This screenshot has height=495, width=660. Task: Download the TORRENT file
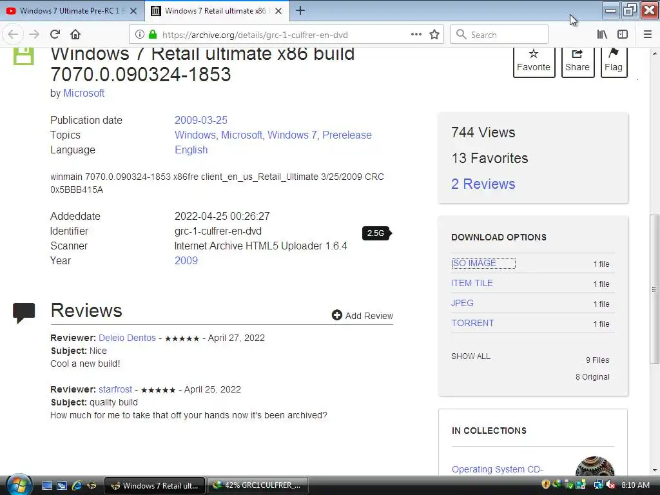(472, 324)
